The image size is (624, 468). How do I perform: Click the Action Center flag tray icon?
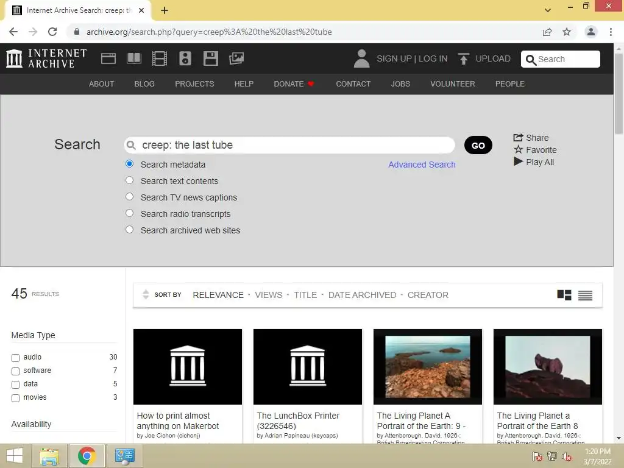click(x=537, y=456)
